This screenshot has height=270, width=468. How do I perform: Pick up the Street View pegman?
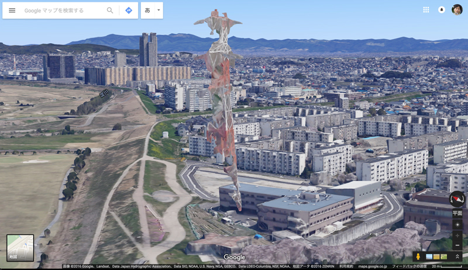(x=418, y=257)
